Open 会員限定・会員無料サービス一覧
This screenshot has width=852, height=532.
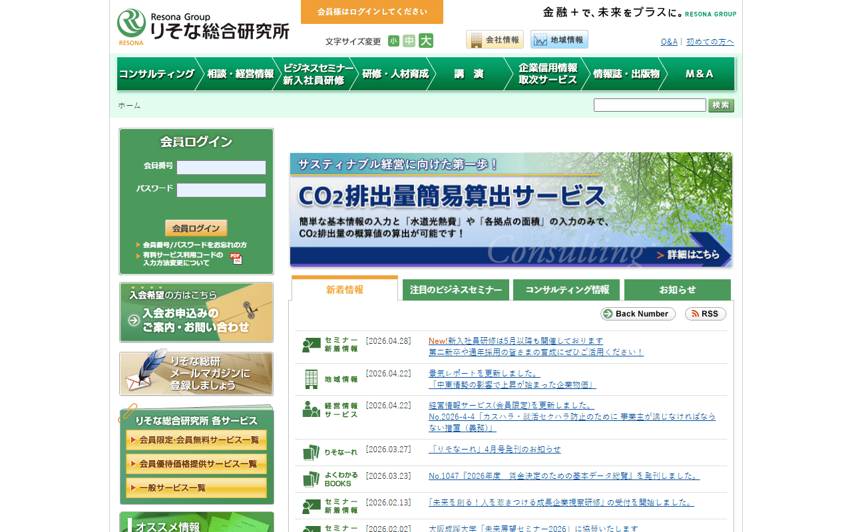(196, 440)
